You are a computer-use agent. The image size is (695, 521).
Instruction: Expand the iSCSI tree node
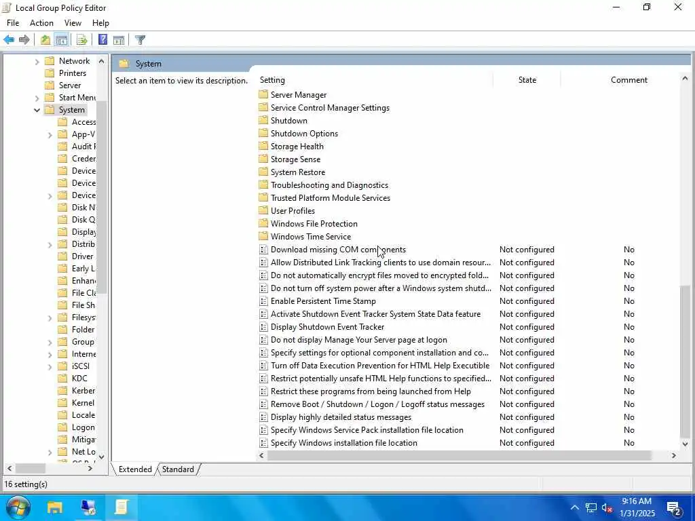tap(50, 366)
